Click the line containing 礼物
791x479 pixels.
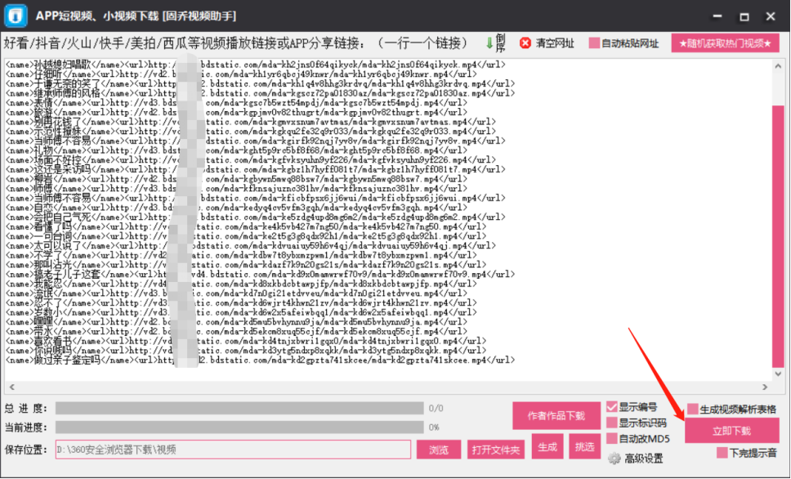point(236,150)
